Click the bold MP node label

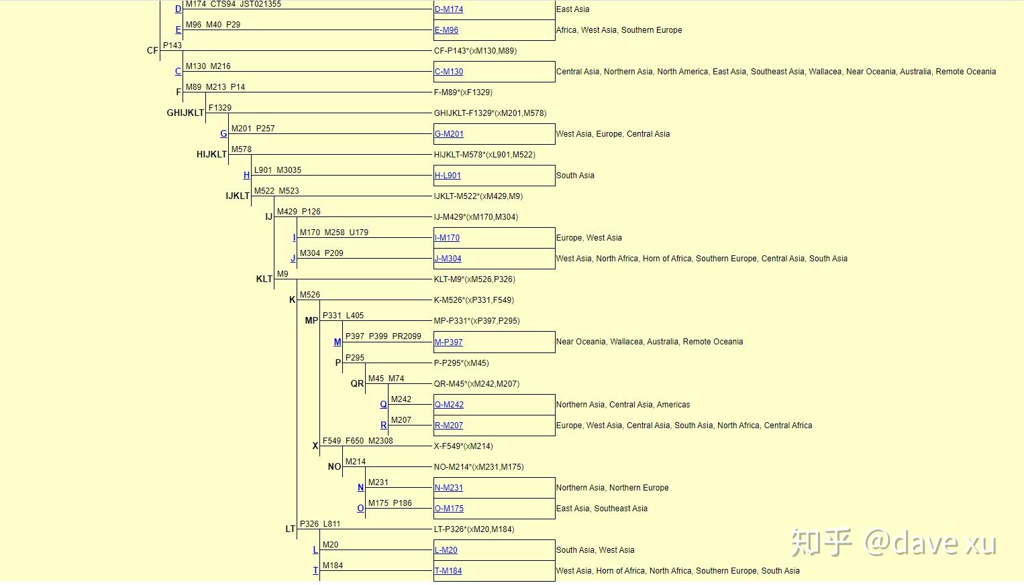pyautogui.click(x=311, y=320)
